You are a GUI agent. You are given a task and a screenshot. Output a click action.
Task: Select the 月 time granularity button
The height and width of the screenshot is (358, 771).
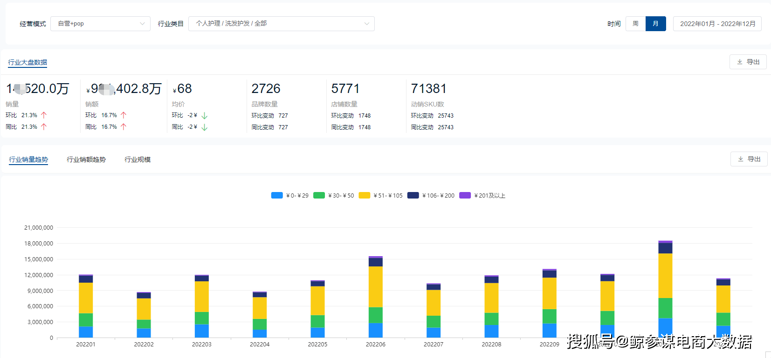[656, 24]
